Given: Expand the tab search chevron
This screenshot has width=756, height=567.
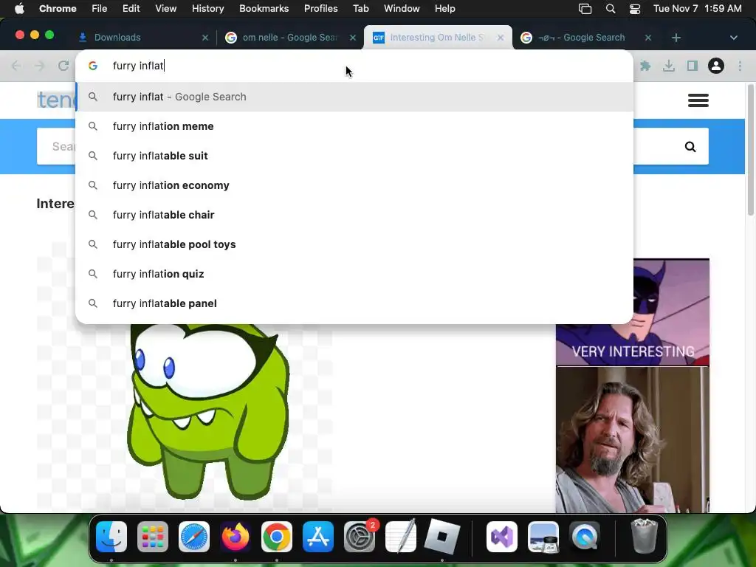Looking at the screenshot, I should pyautogui.click(x=733, y=38).
